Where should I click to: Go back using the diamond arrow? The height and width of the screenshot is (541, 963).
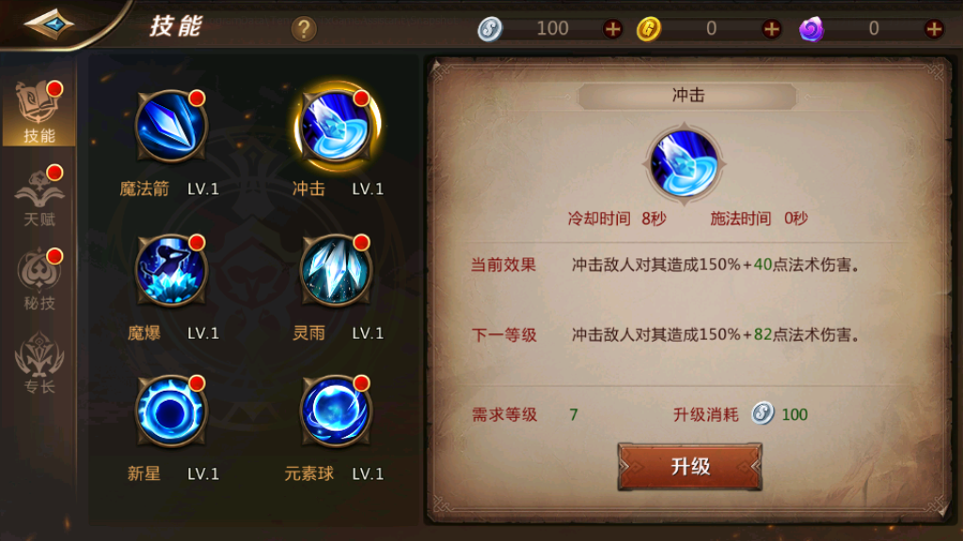49,24
